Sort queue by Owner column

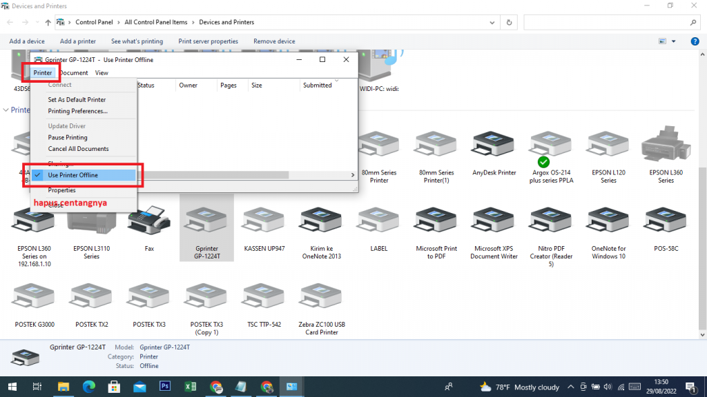188,85
